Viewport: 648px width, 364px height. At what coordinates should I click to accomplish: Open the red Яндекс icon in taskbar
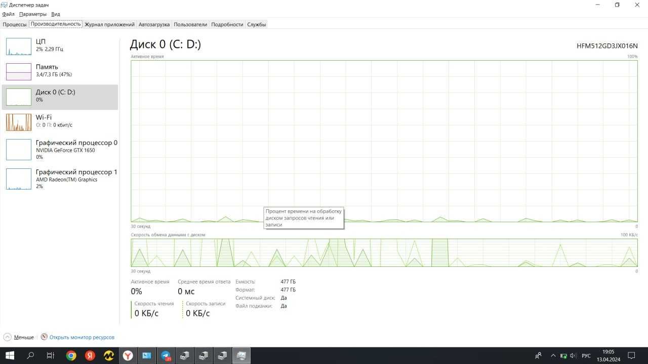click(90, 355)
